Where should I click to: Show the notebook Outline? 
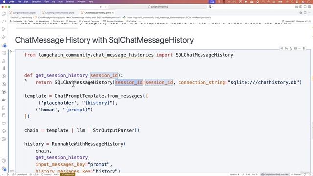(132, 21)
